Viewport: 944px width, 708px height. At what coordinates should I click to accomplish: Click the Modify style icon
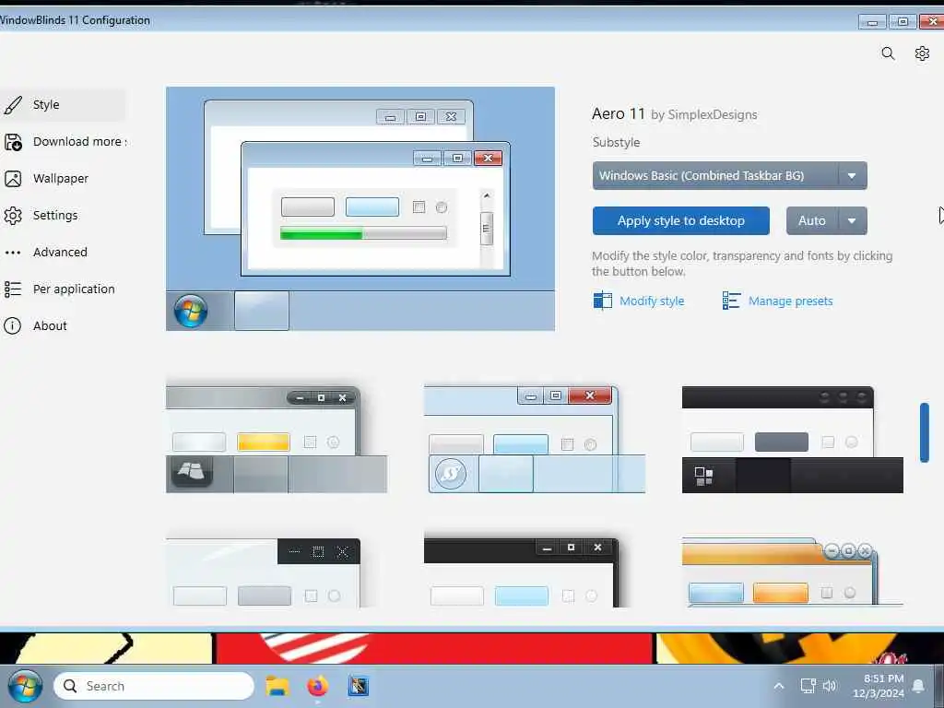(602, 301)
